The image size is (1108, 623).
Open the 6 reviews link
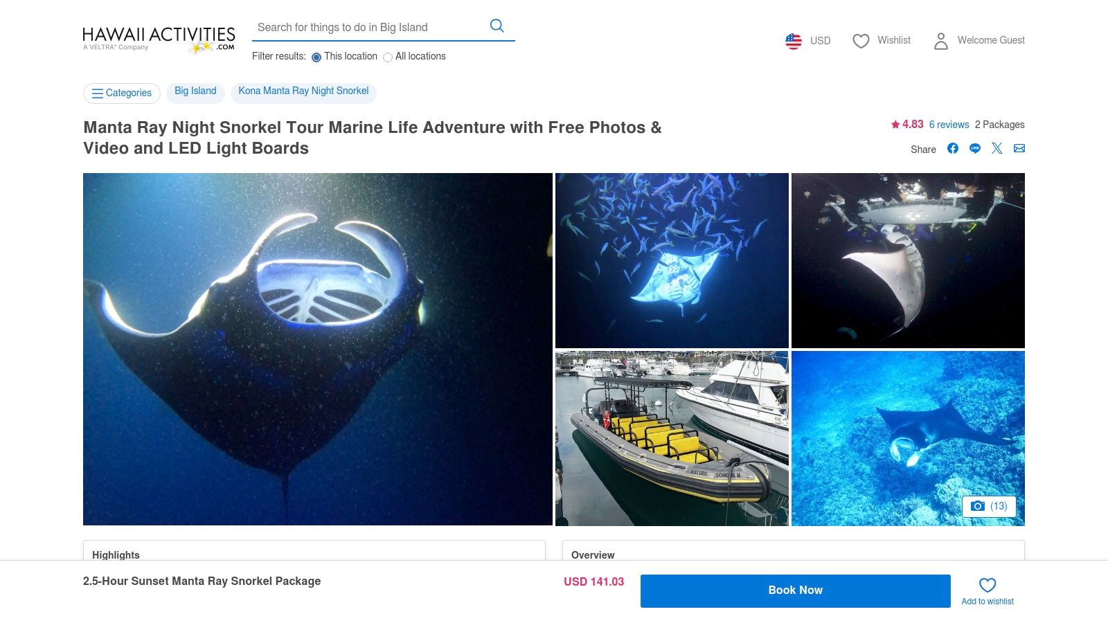pyautogui.click(x=949, y=125)
